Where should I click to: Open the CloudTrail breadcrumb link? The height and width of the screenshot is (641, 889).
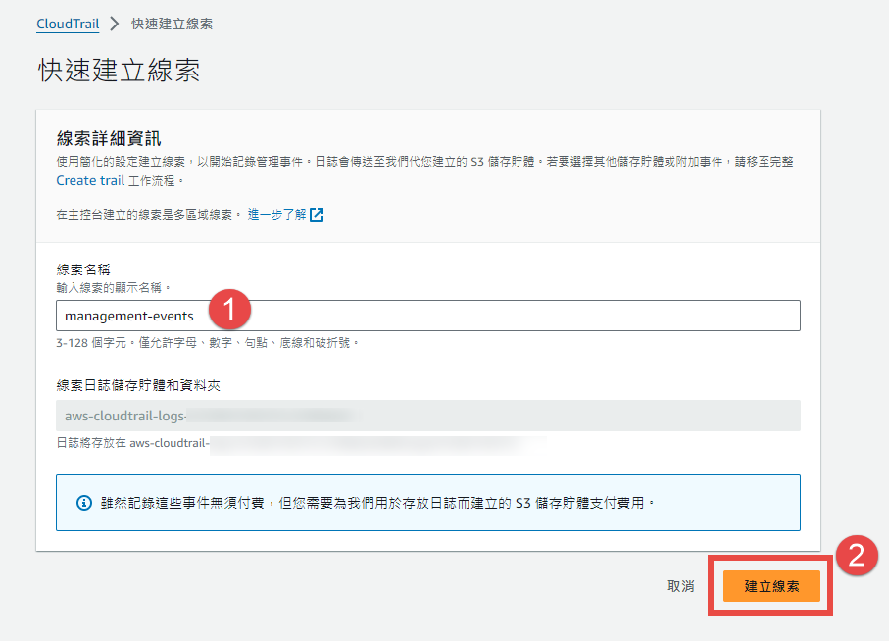[x=68, y=24]
